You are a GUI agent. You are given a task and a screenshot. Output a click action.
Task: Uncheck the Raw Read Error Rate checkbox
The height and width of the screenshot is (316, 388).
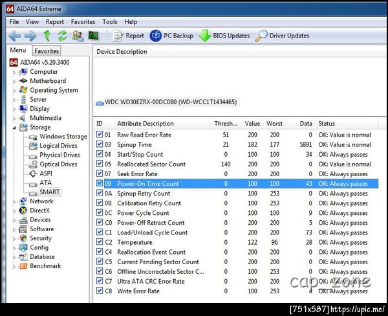coord(100,134)
